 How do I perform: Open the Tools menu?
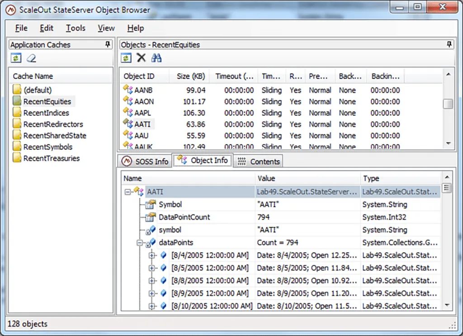tap(76, 28)
